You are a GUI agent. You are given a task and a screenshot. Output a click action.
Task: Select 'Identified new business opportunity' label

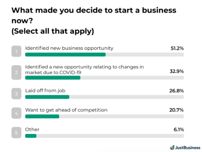69,48
